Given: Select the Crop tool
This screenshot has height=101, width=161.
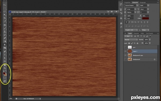Looking at the screenshot, I should [5, 18].
